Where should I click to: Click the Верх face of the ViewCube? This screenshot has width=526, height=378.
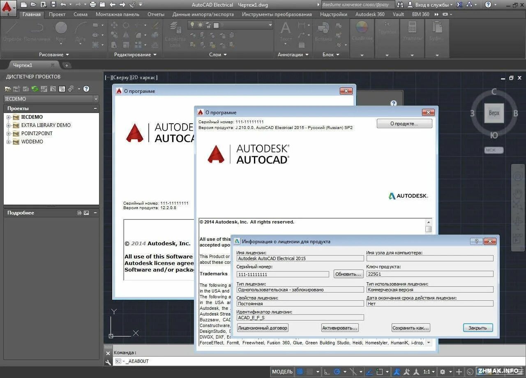(x=494, y=113)
